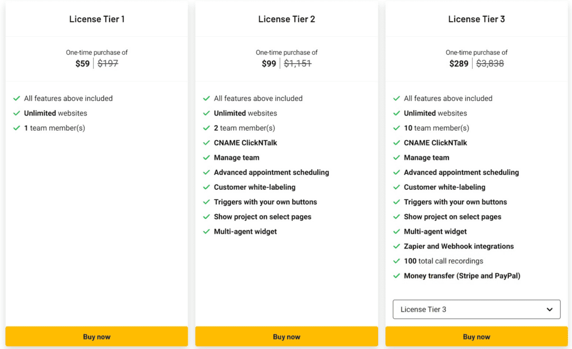Click the dropdown chevron arrow in Tier 3
The width and height of the screenshot is (572, 349).
click(x=550, y=309)
